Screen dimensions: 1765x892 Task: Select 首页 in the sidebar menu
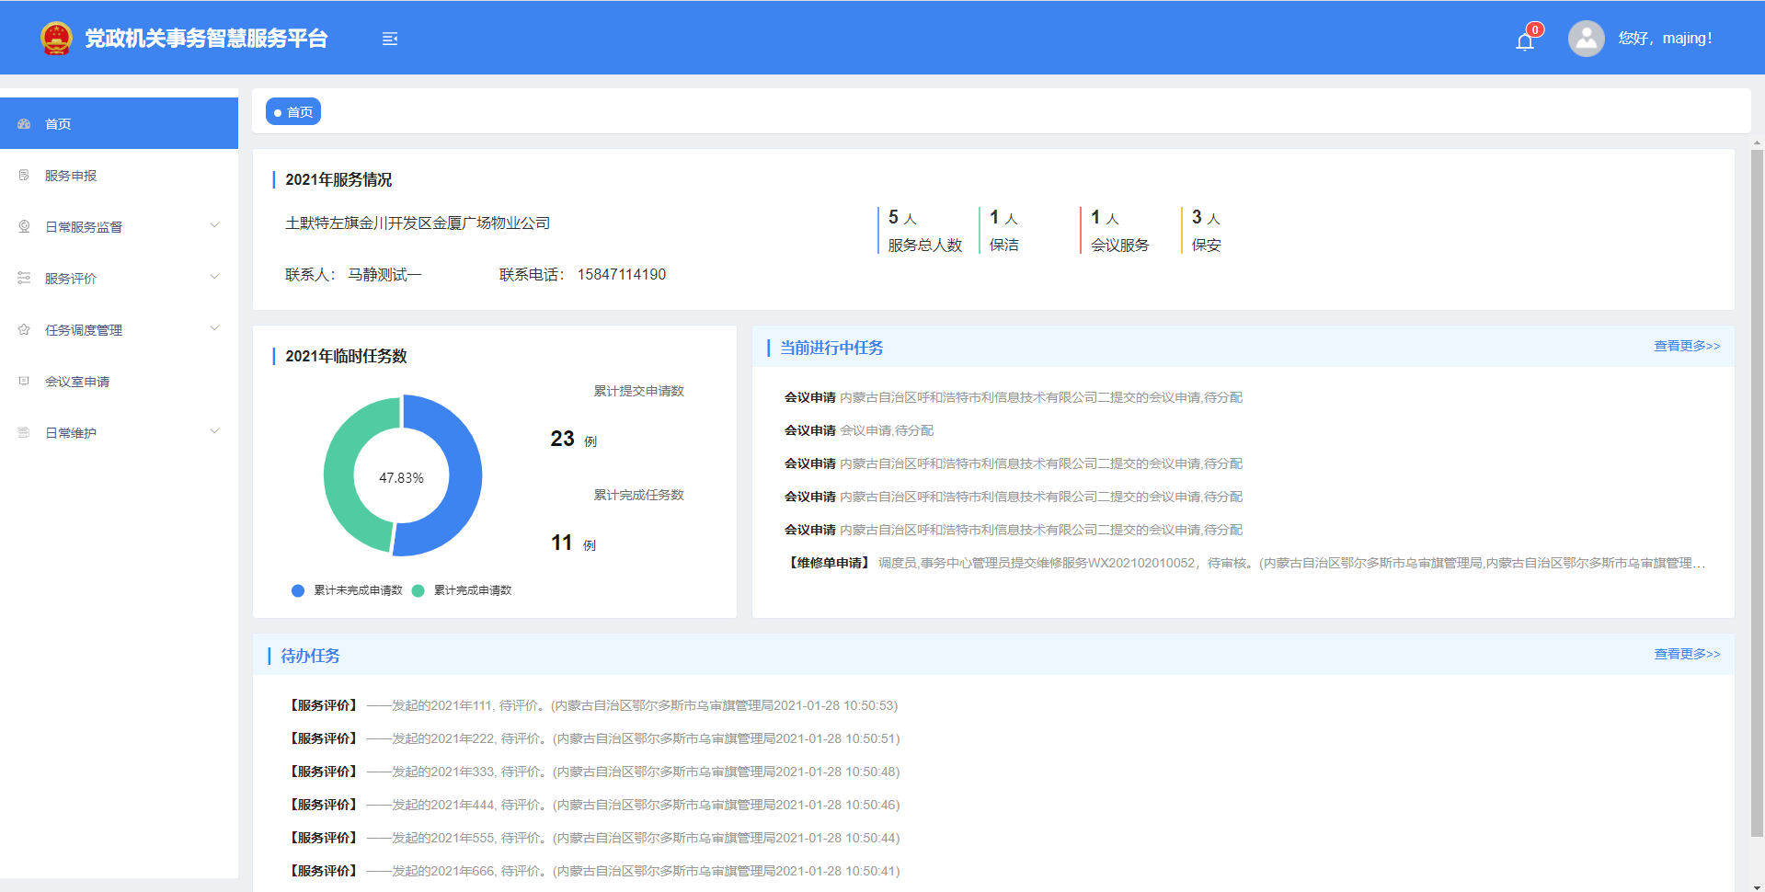58,124
